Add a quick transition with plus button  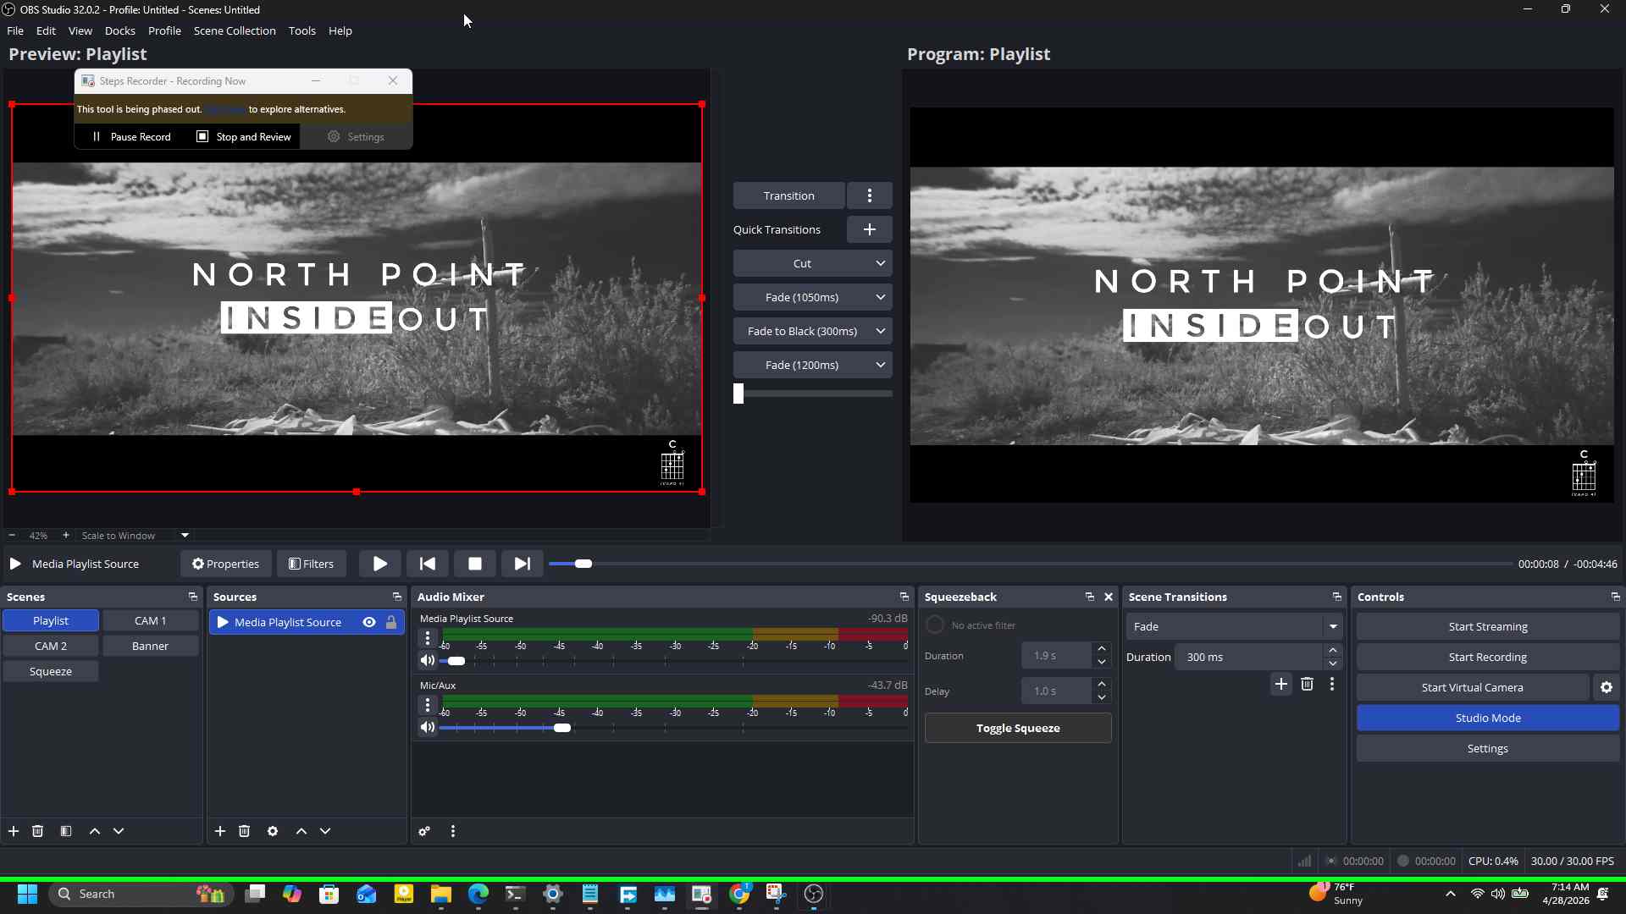point(870,229)
